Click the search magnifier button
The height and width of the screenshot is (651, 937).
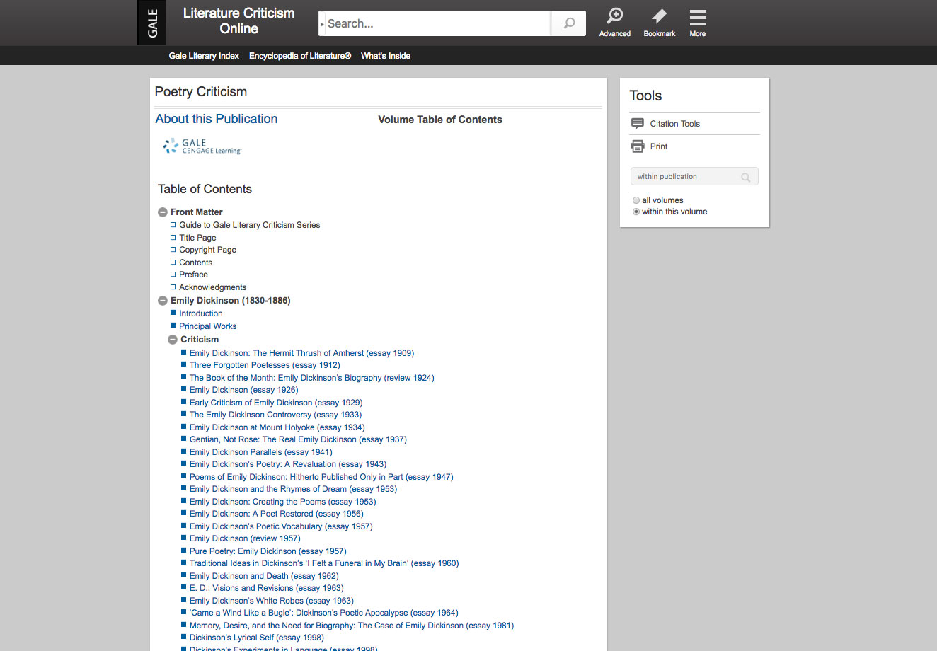coord(569,23)
